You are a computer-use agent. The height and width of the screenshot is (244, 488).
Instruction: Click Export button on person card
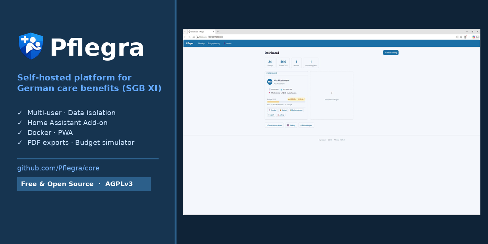click(x=271, y=115)
